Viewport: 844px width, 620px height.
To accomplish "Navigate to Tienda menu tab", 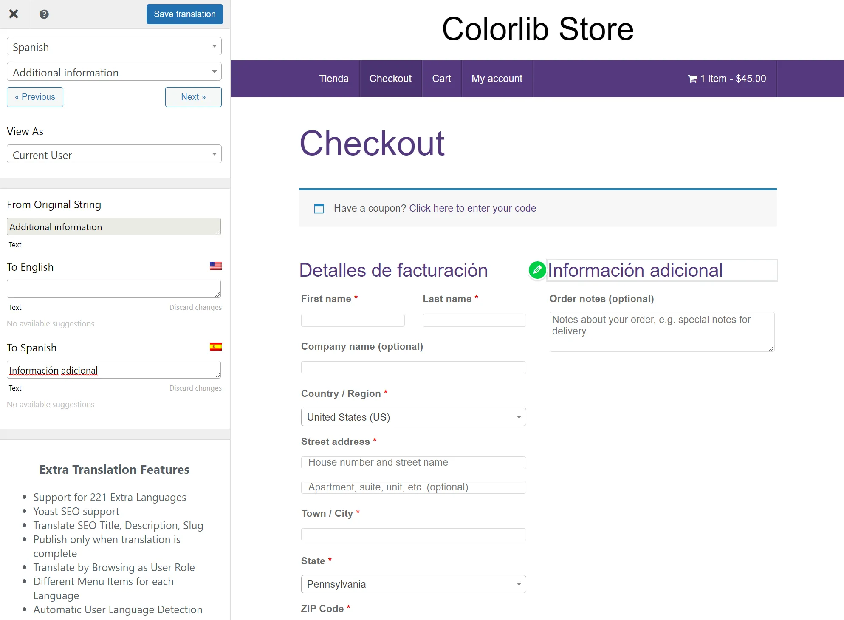I will tap(334, 78).
